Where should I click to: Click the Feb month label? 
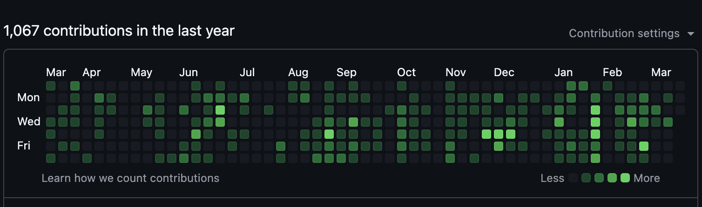(x=612, y=72)
